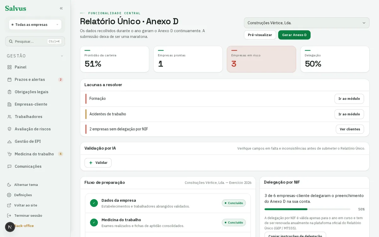Open Definições link

coord(23,195)
